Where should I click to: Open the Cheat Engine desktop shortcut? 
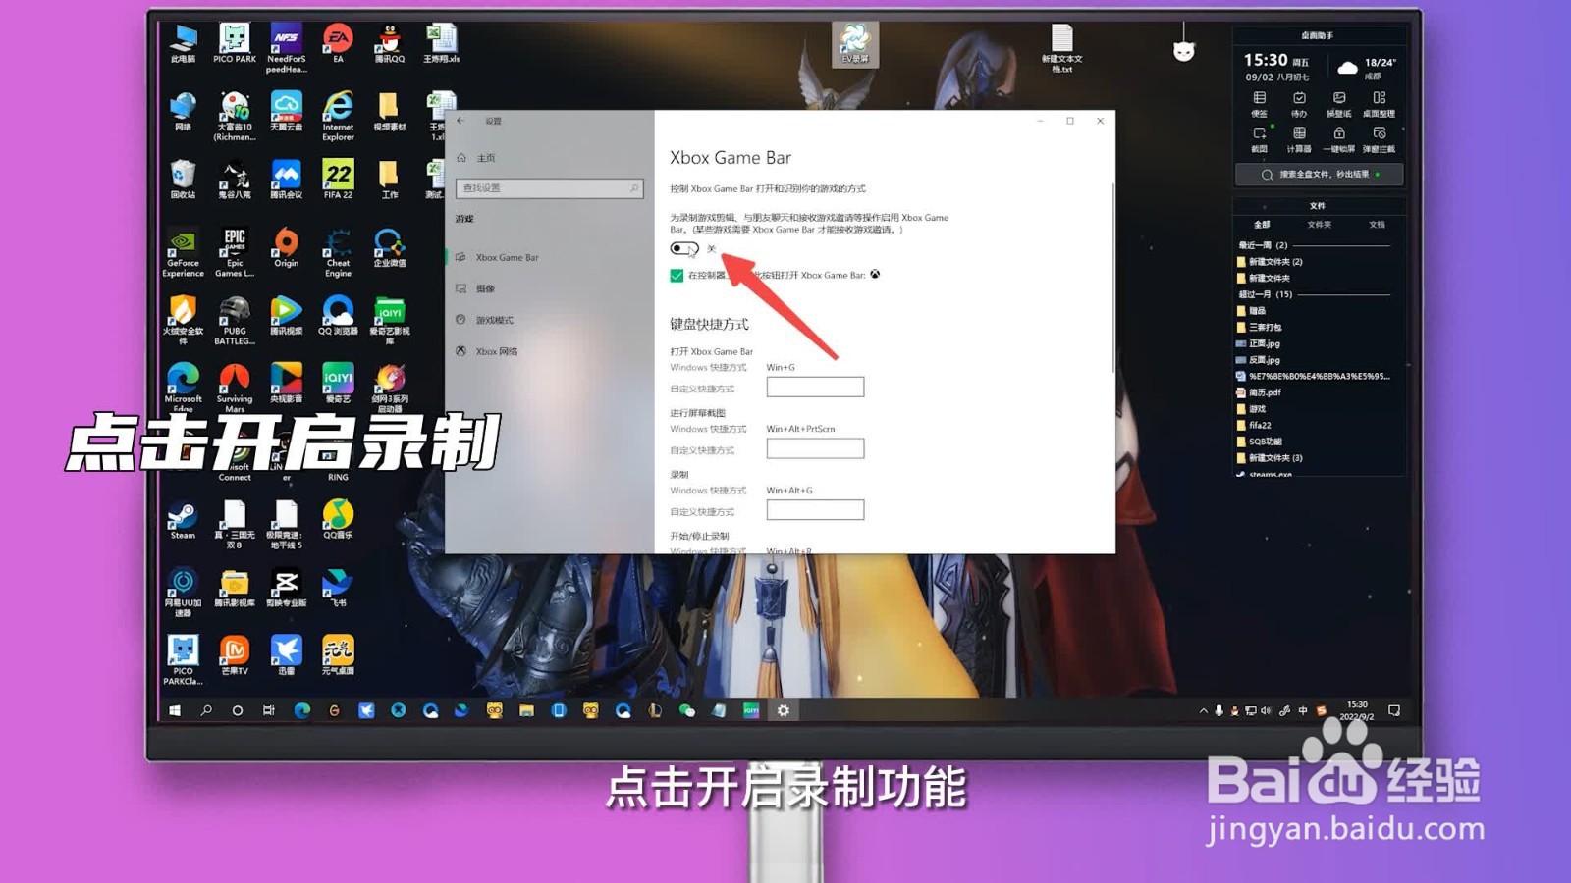coord(338,252)
